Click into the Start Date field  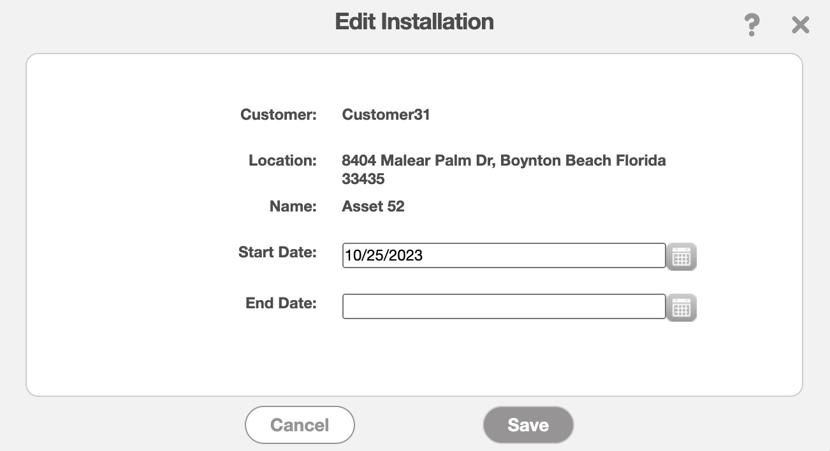coord(504,255)
